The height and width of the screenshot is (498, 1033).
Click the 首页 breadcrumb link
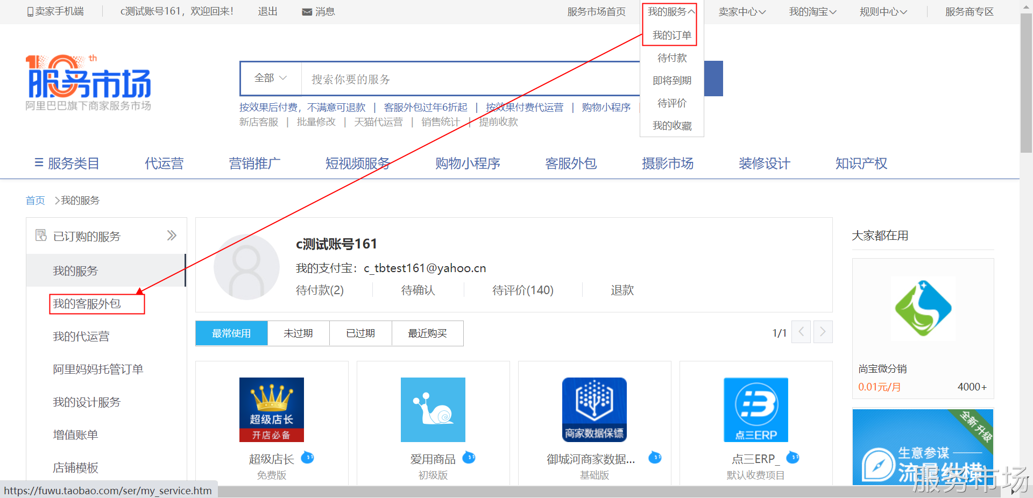point(36,201)
